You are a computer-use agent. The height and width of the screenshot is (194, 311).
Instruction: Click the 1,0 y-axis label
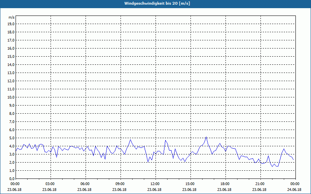[12, 170]
